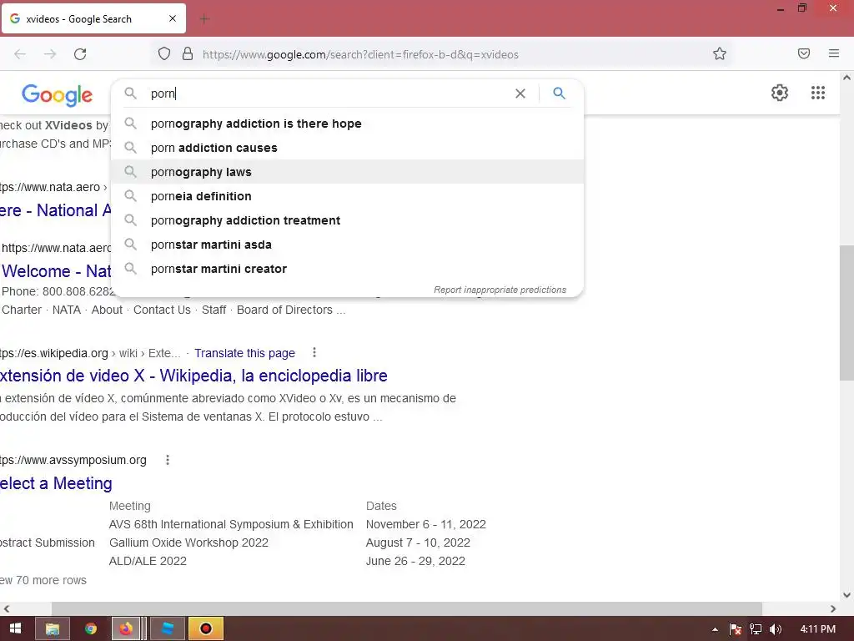This screenshot has width=854, height=641.
Task: Open Google quick settings gear
Action: click(780, 93)
